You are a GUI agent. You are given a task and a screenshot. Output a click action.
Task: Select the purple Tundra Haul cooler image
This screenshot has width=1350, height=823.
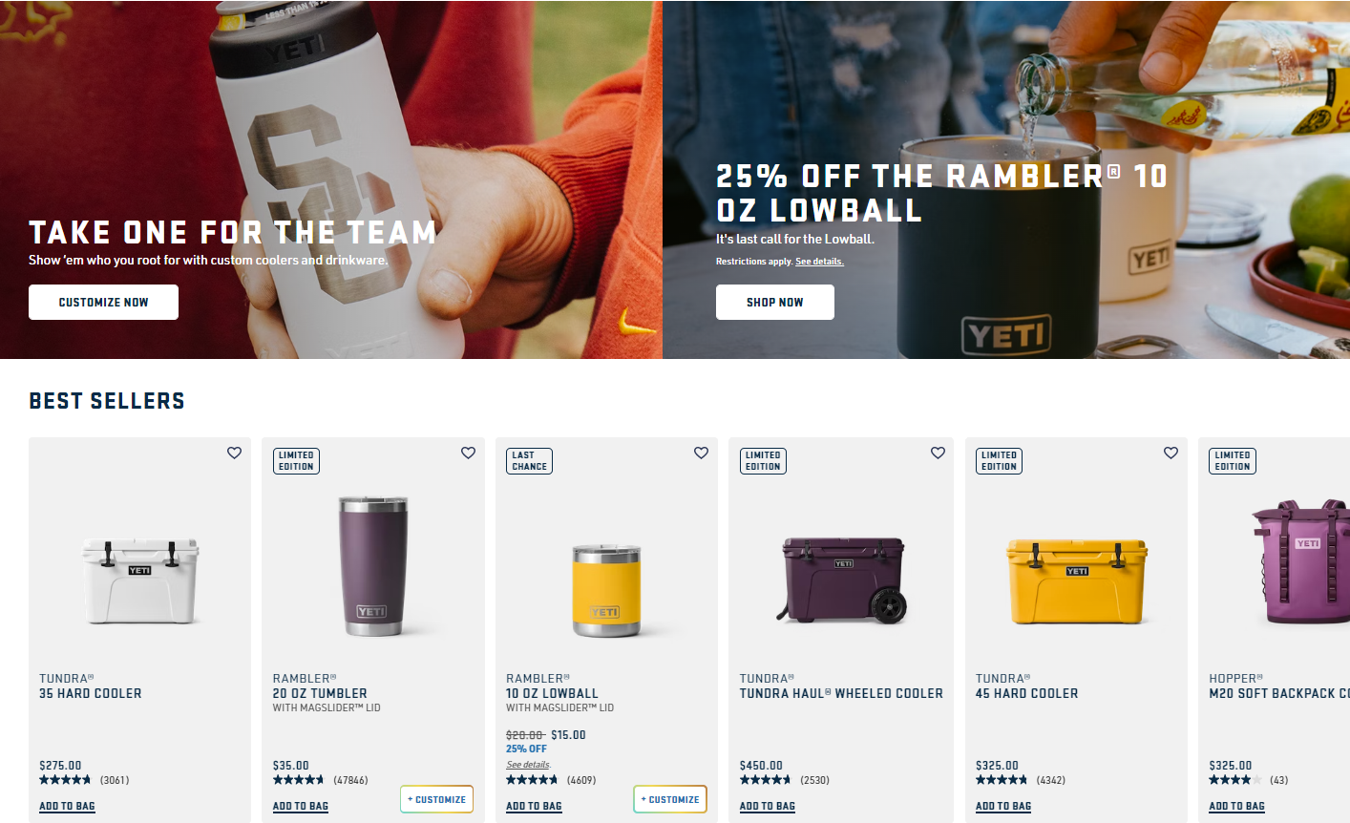tap(842, 579)
